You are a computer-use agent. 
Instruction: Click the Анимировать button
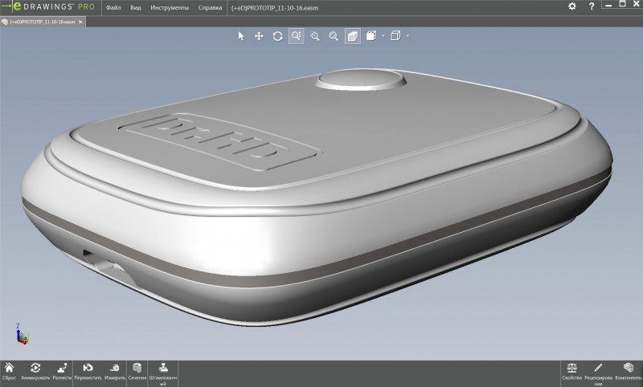click(35, 372)
